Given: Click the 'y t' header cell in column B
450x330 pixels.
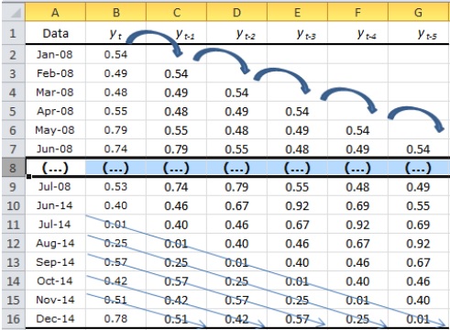Looking at the screenshot, I should click(x=115, y=33).
